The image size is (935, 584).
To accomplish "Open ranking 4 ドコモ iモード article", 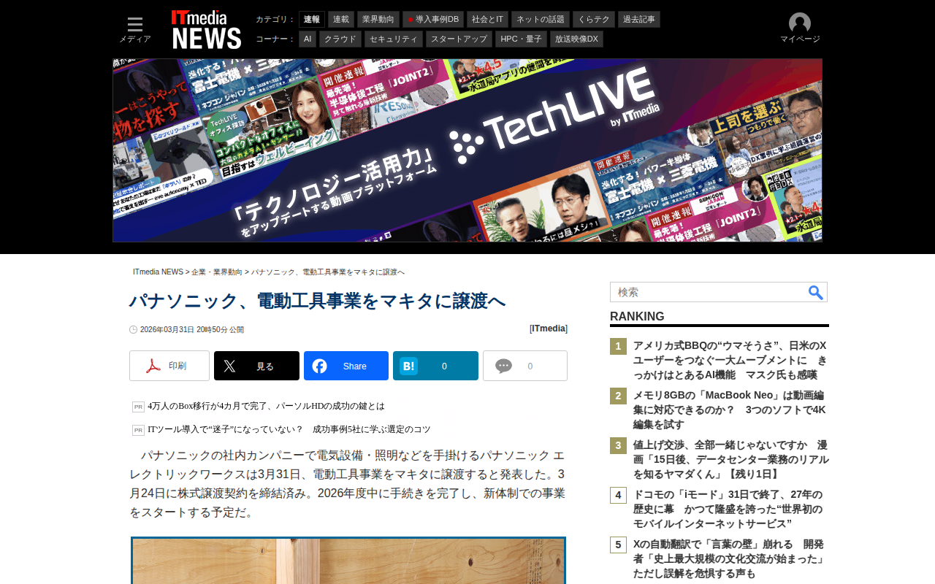I will pos(728,510).
